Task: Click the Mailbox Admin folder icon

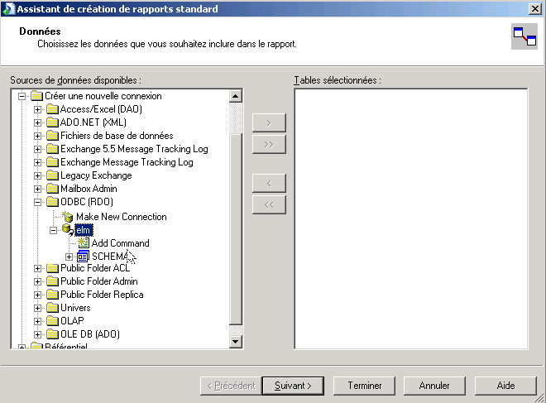Action: 52,189
